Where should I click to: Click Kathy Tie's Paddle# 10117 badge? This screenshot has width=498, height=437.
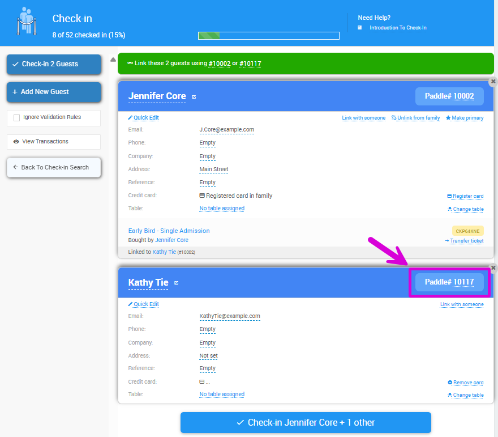[449, 282]
